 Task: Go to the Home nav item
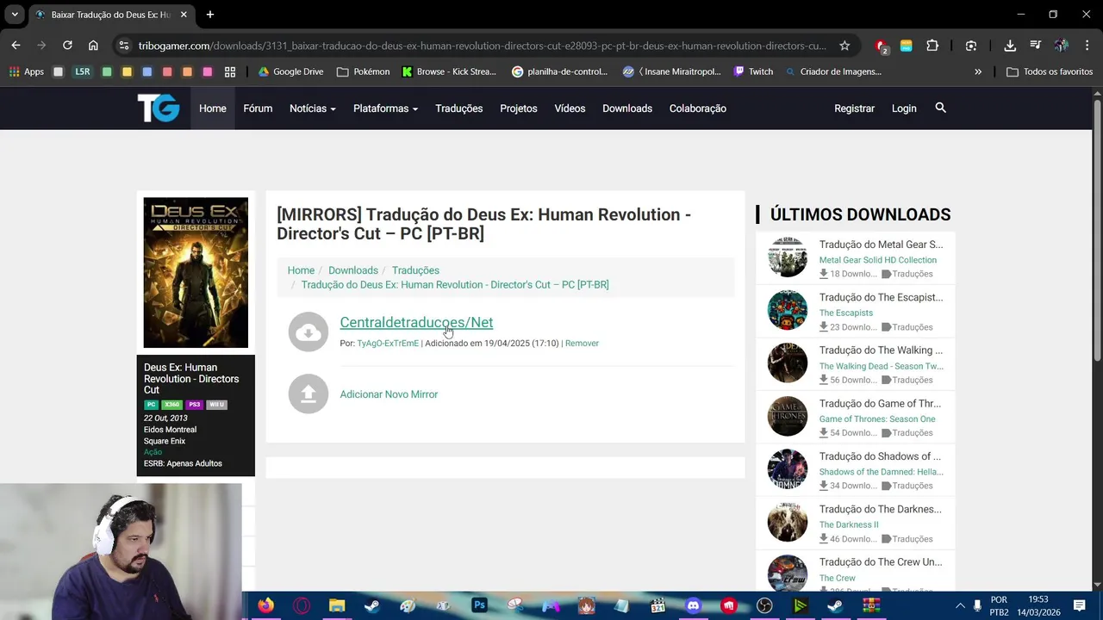point(213,108)
